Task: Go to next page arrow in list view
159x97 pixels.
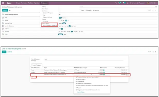Action: [155, 10]
